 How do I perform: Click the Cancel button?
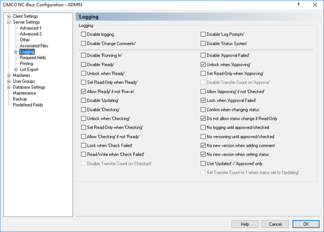(x=275, y=224)
